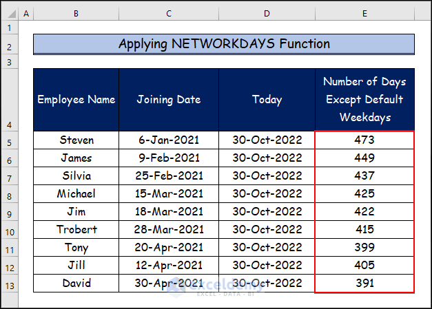Click Today date in Steven's row
432x309 pixels.
coord(267,140)
